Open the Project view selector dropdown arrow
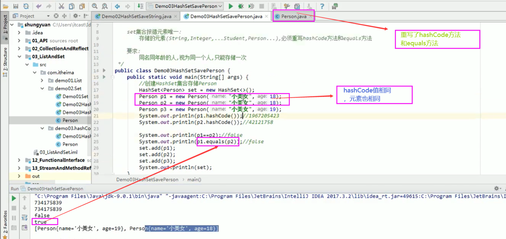The image size is (506, 239). [x=48, y=16]
